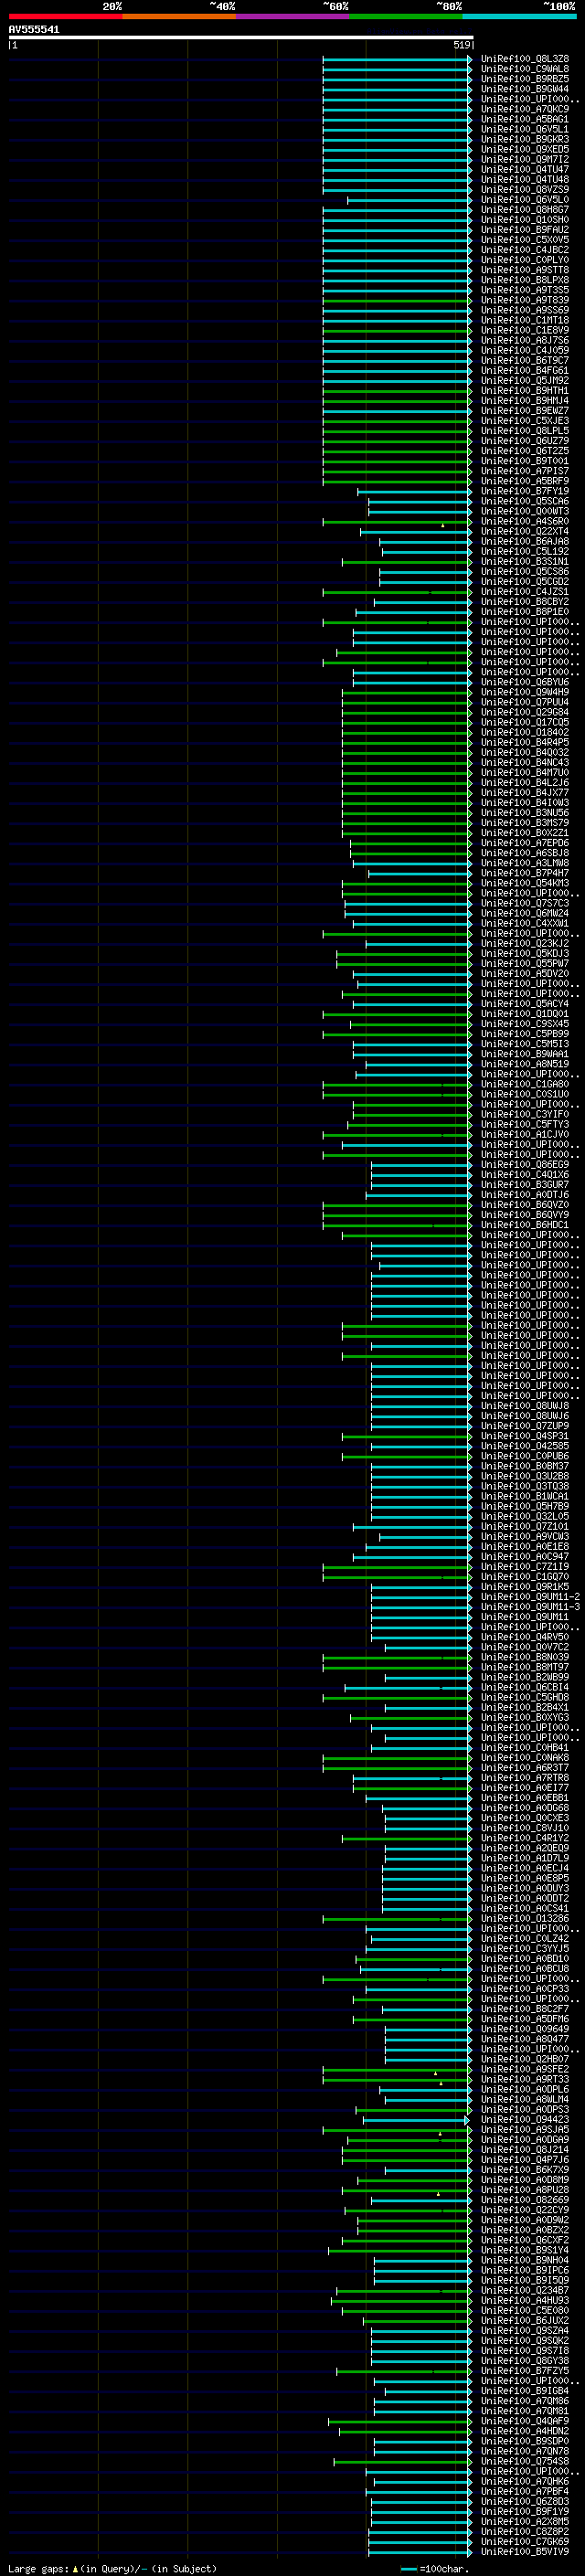This screenshot has height=2576, width=585.
Task: Select the UniRef100_B7FY19 label
Action: pos(525,491)
